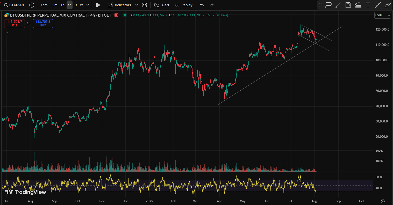Click the Nov label on time axis

tap(102, 201)
